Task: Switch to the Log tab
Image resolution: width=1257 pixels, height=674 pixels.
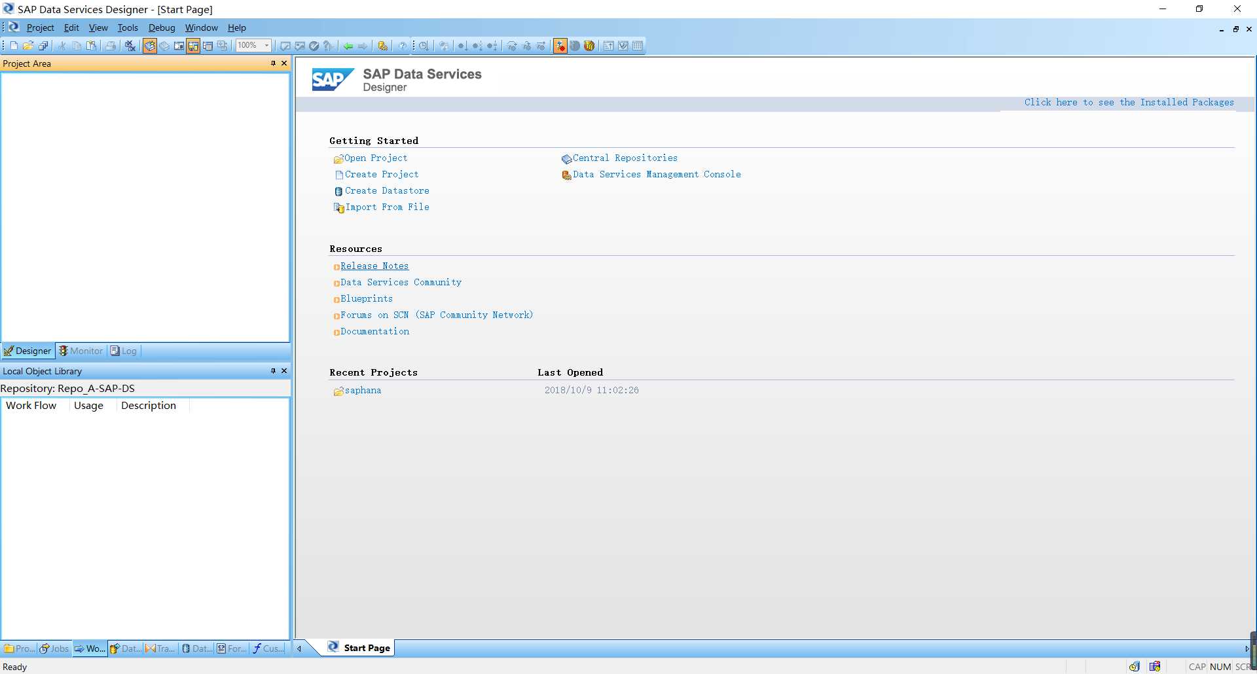Action: (124, 351)
